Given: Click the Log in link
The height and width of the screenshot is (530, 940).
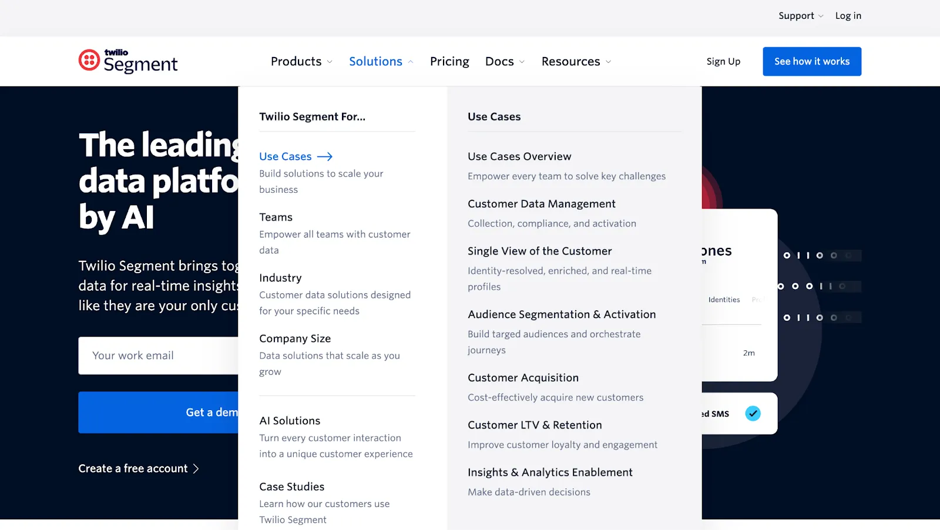Looking at the screenshot, I should pos(848,16).
